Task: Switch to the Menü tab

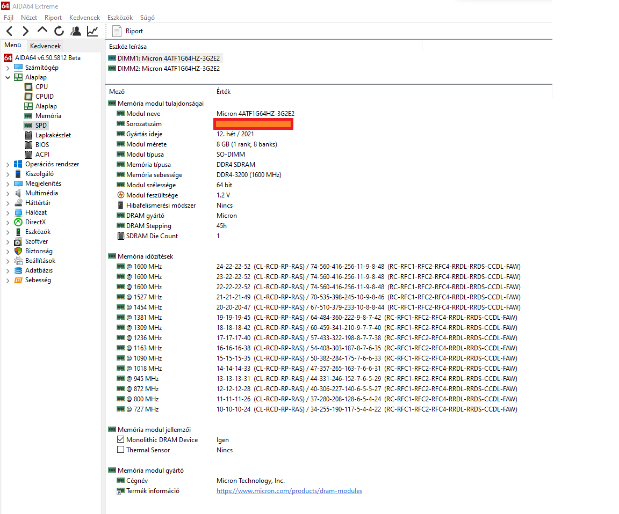Action: pos(13,45)
